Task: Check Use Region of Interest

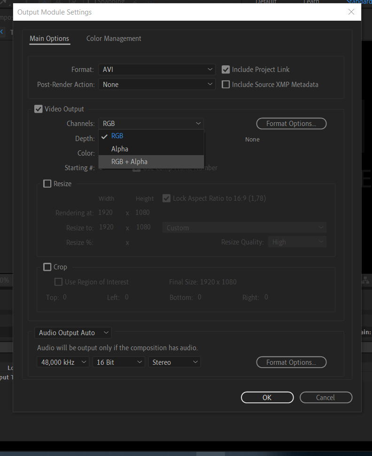Action: (58, 282)
